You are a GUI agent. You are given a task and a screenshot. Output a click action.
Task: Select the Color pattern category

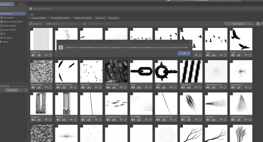[8, 17]
